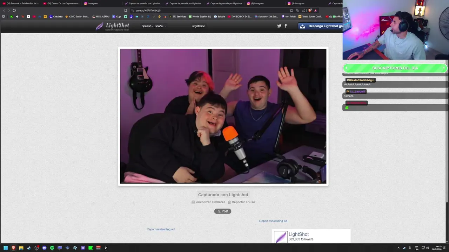Screen dimensions: 449x252
Task: Open TAN BIONICA EN EL bookmark
Action: click(240, 16)
